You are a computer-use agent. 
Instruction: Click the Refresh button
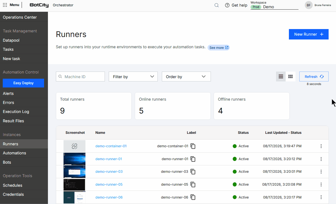[x=314, y=77]
